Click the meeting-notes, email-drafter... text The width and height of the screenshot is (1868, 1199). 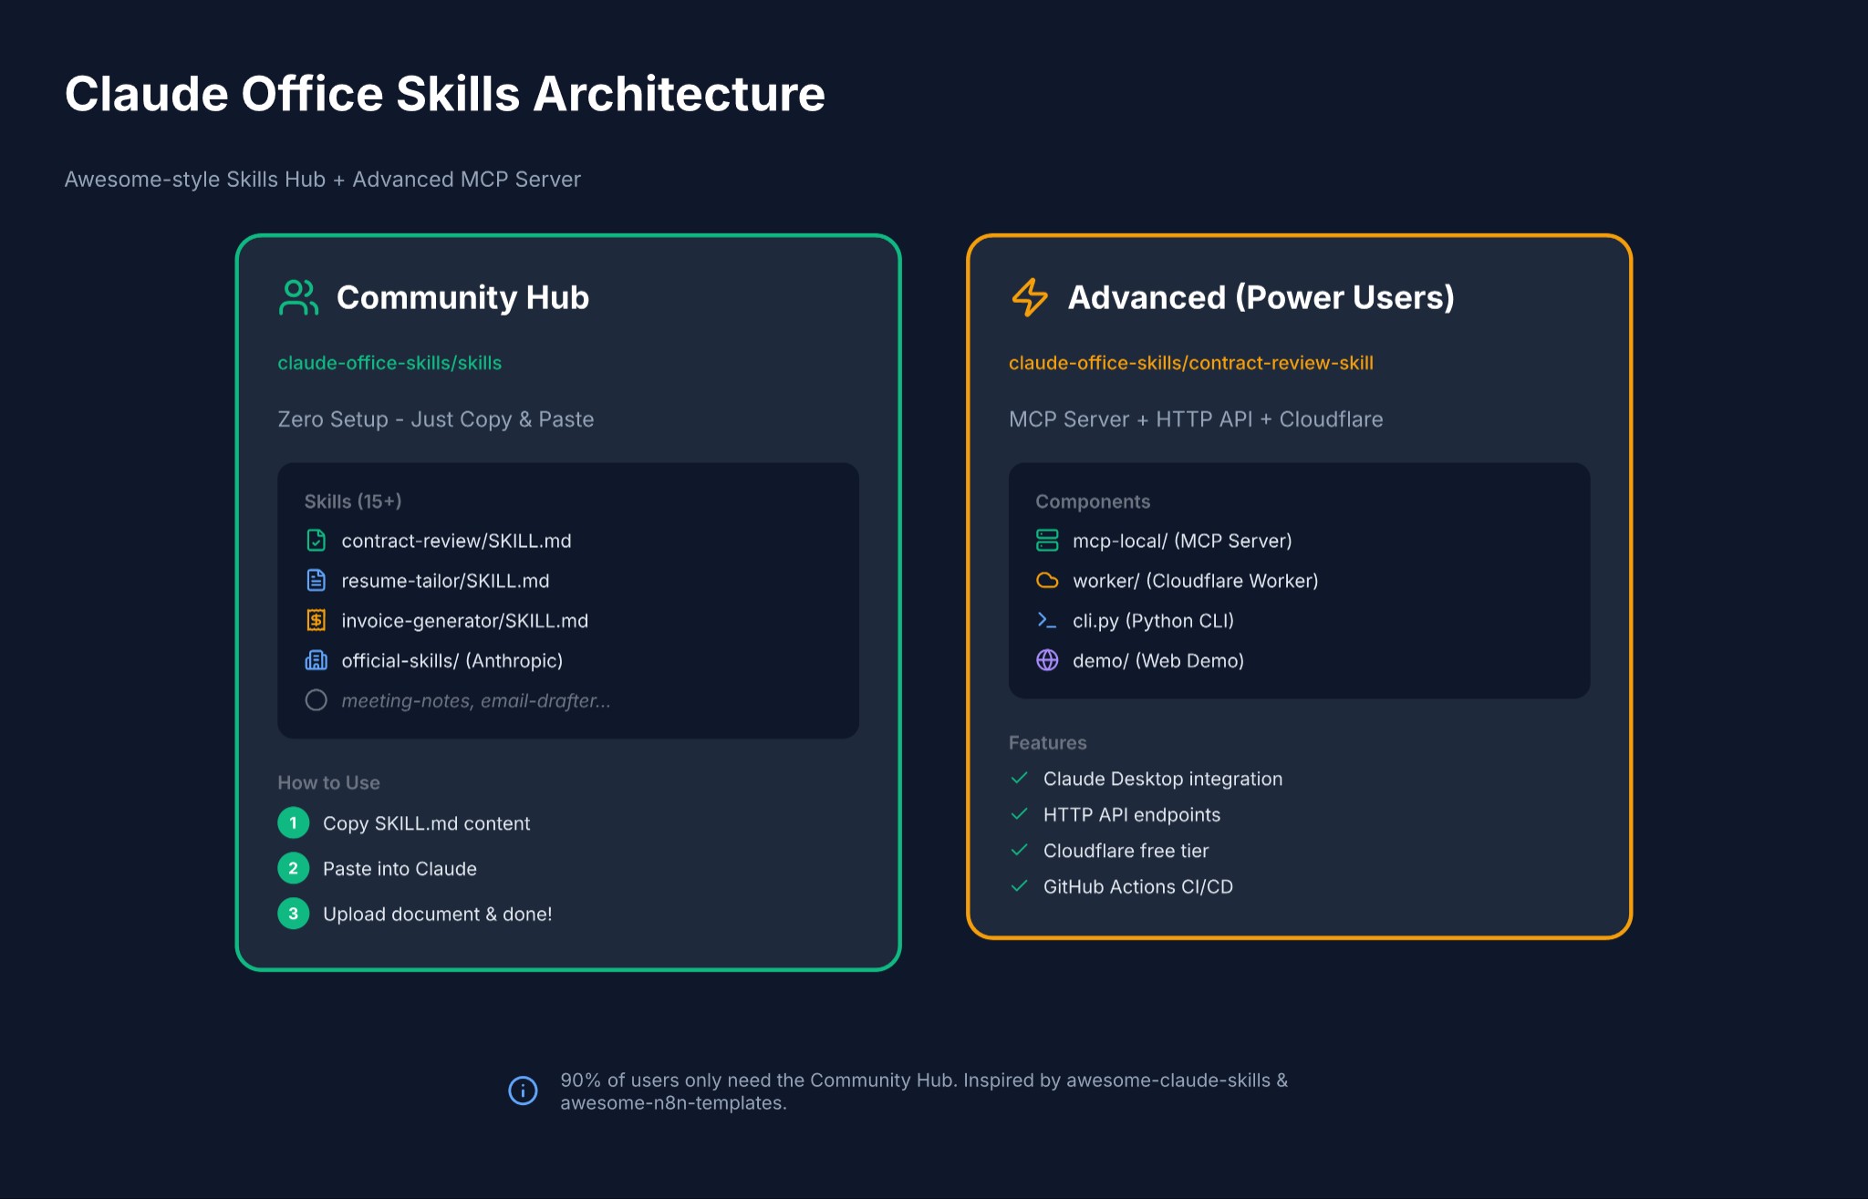click(476, 700)
